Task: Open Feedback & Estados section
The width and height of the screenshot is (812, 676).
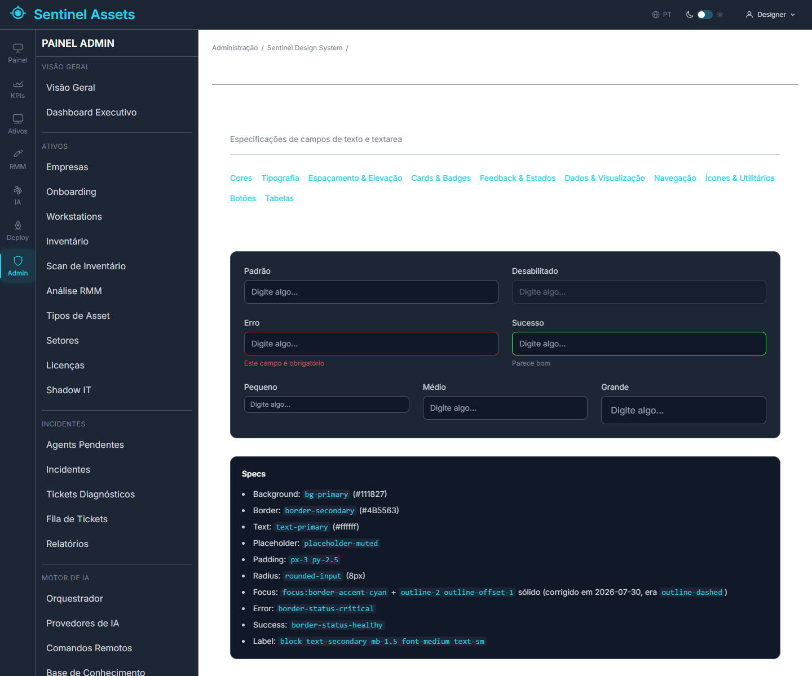Action: click(518, 178)
